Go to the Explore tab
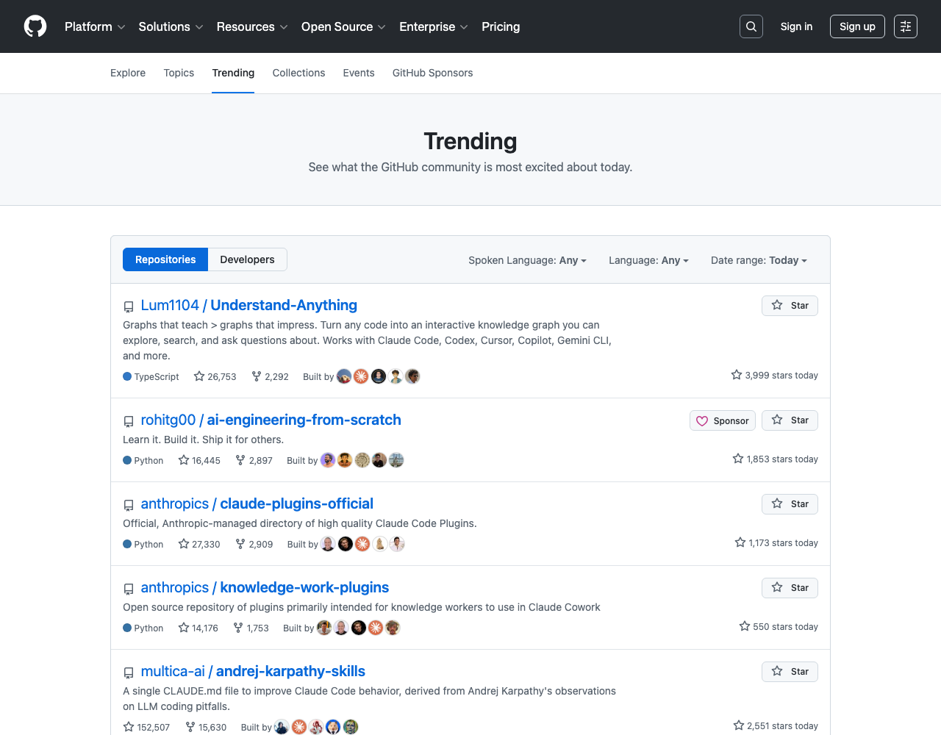The image size is (941, 735). pos(128,73)
